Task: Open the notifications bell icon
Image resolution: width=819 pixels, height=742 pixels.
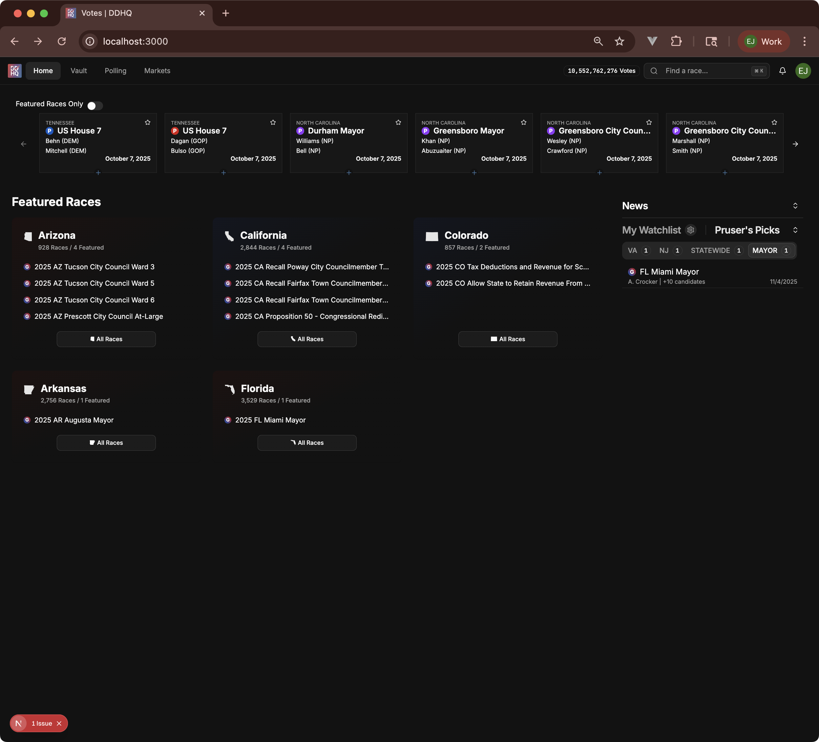Action: pos(783,71)
